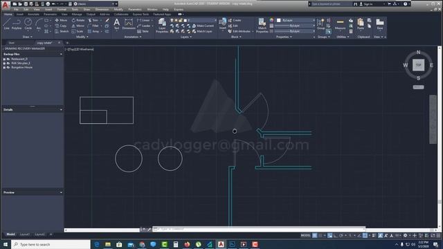This screenshot has width=443, height=249.
Task: Expand the Annotation panel
Action: 133,37
